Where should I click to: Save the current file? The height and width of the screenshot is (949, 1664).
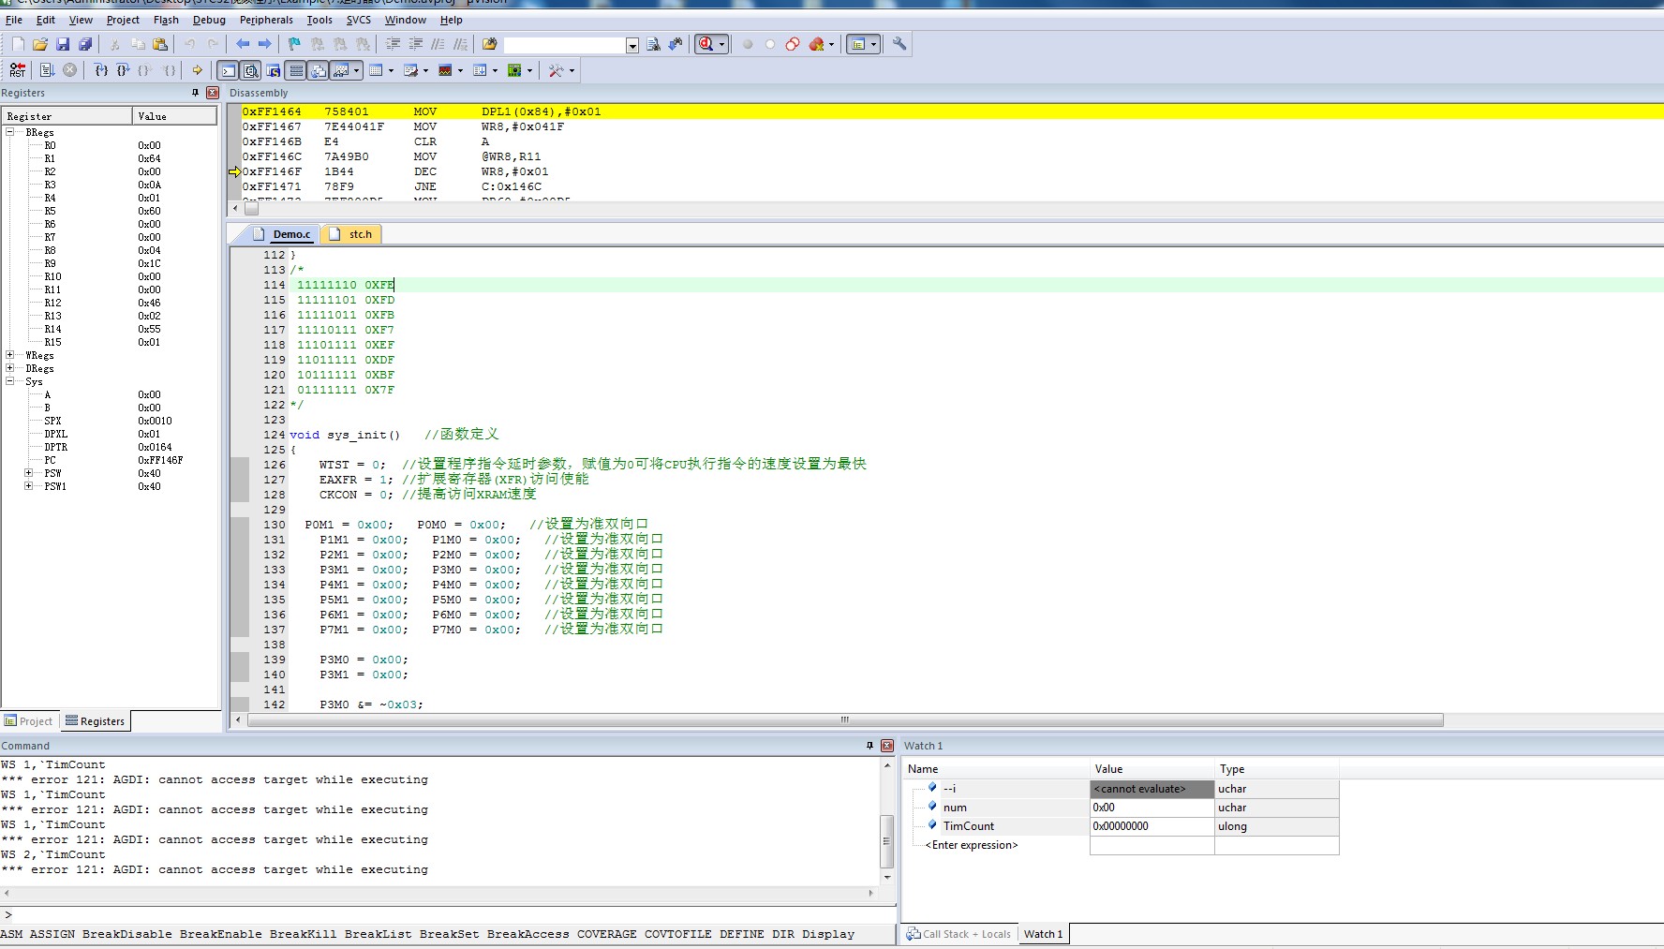(63, 44)
